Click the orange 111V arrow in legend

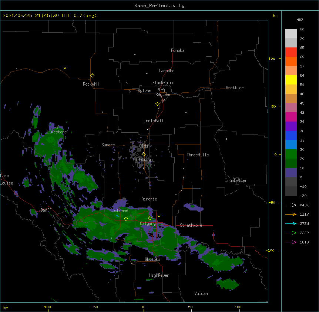click(x=291, y=214)
